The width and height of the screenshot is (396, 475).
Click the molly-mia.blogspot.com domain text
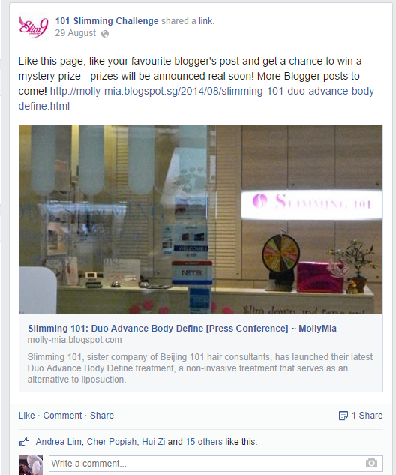[x=74, y=340]
